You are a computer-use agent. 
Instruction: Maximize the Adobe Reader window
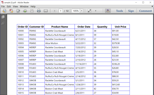(143, 3)
